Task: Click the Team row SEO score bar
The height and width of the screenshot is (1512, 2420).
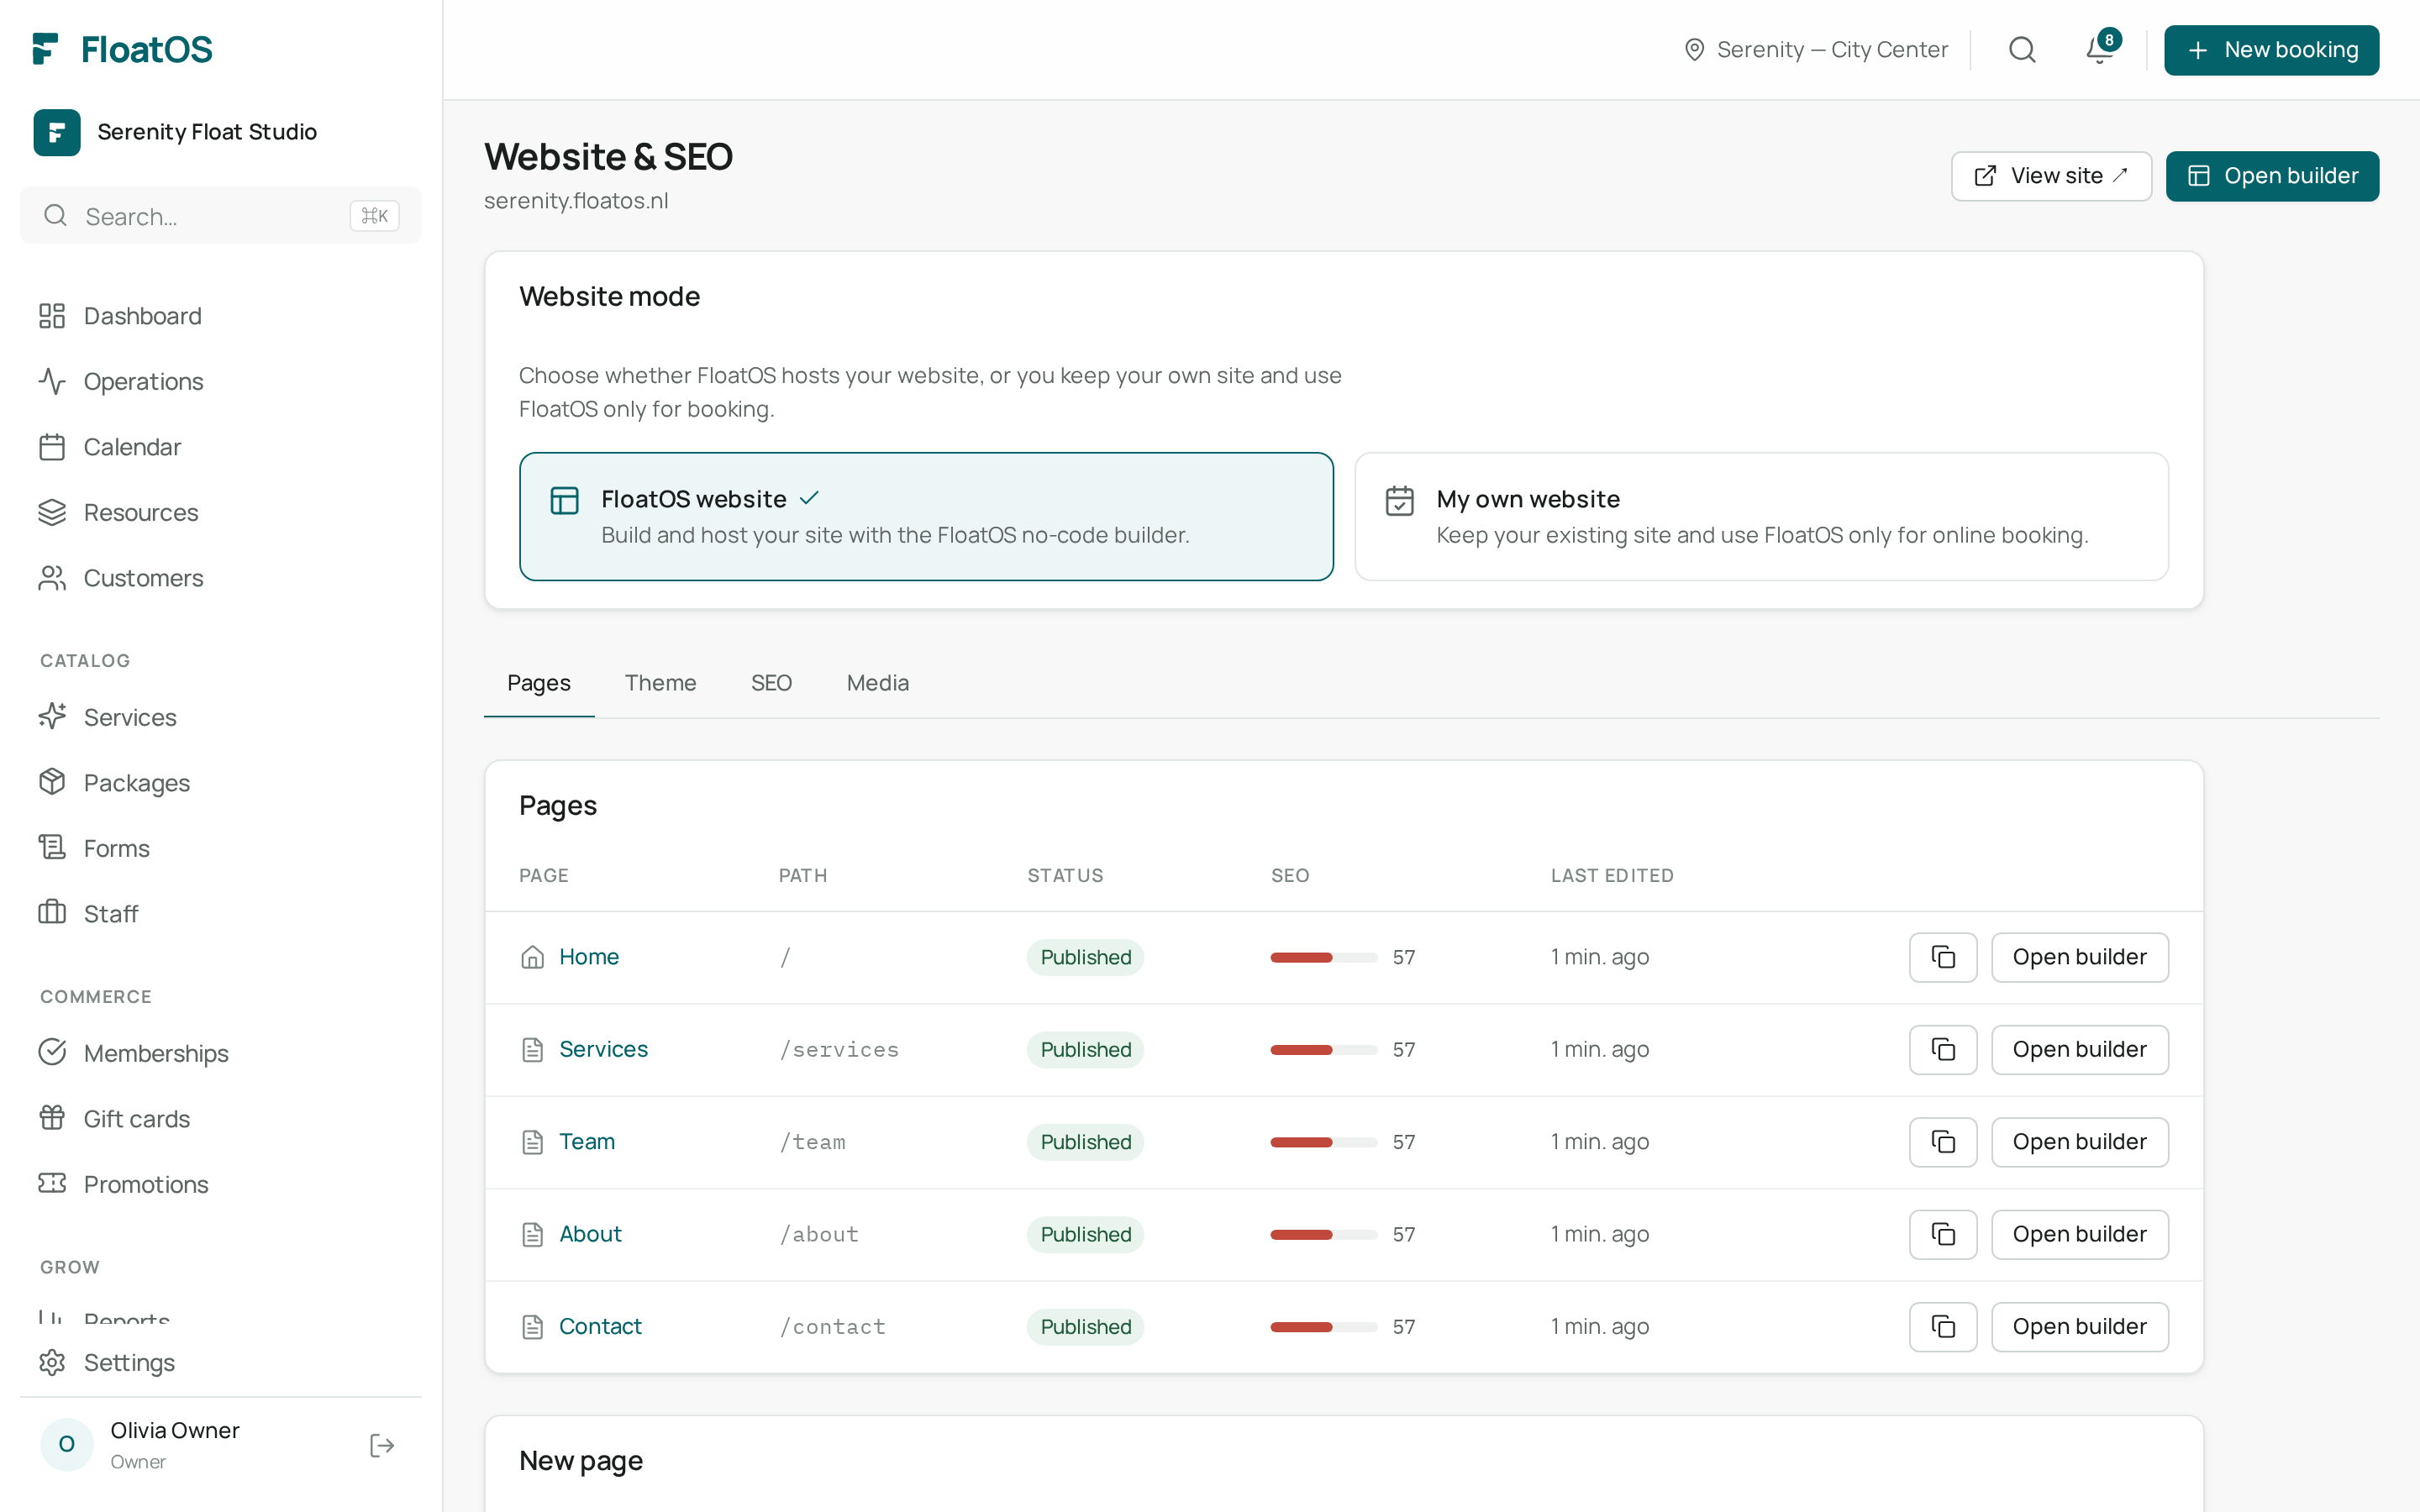Action: pos(1323,1142)
